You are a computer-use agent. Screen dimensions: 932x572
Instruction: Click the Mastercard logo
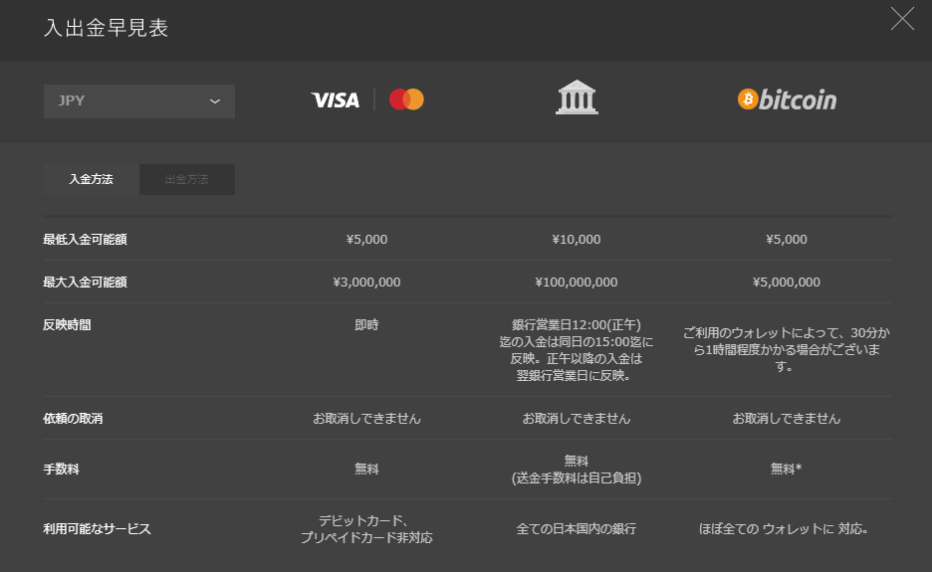[406, 99]
